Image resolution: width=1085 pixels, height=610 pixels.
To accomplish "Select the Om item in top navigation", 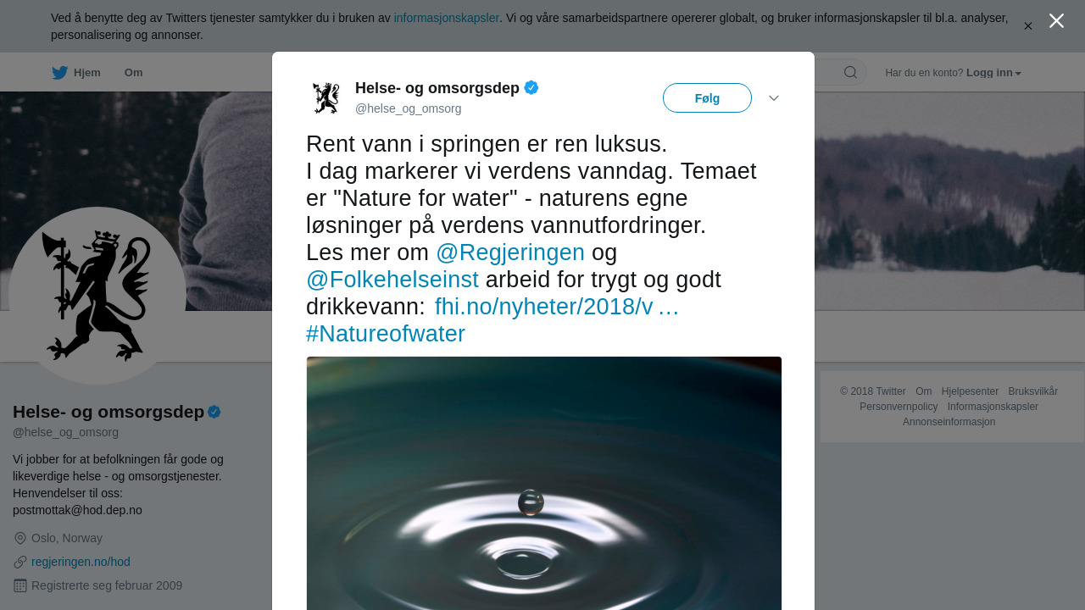I will (x=133, y=73).
